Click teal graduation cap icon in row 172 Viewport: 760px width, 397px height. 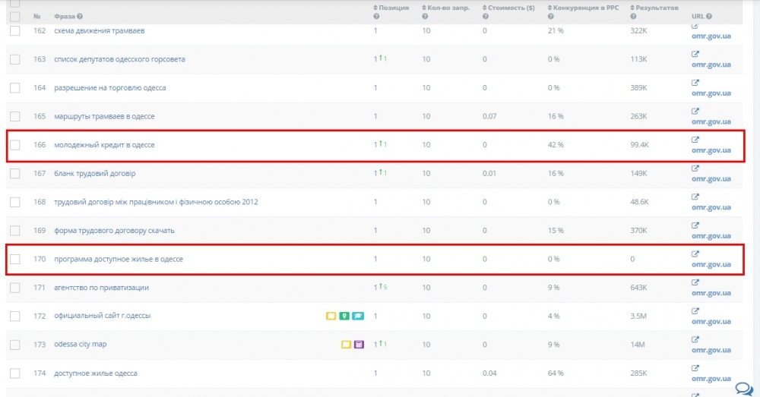point(357,316)
